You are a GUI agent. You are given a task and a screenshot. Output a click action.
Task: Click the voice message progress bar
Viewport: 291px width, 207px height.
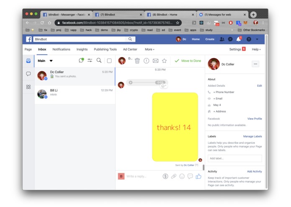(x=144, y=83)
